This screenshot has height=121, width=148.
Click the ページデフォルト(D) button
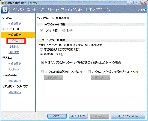pyautogui.click(x=128, y=116)
